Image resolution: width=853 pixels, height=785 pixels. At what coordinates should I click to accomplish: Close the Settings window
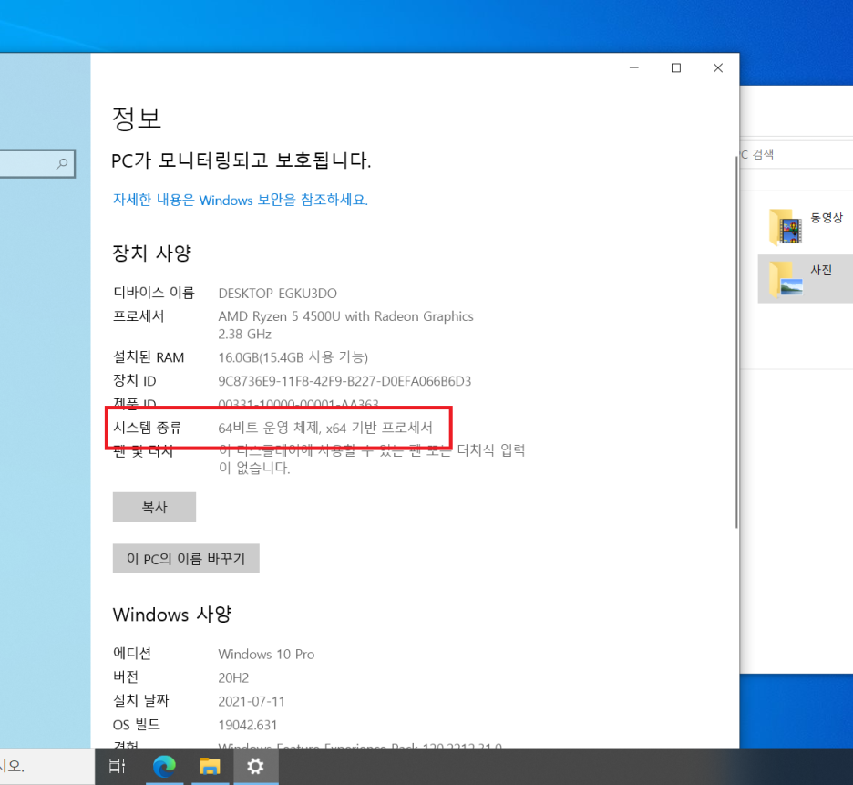(x=718, y=67)
